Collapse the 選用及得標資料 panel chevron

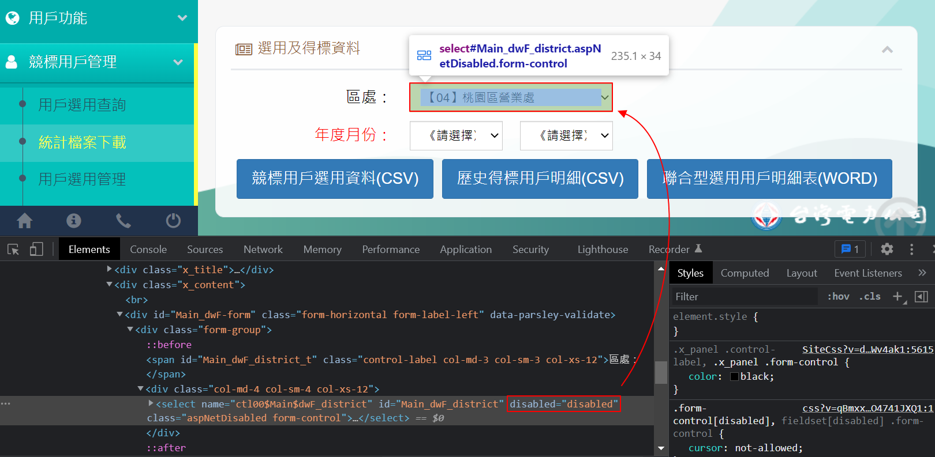coord(888,50)
